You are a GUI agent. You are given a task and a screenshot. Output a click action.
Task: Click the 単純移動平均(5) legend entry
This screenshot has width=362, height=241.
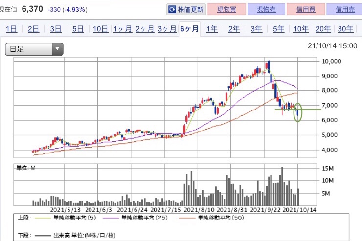click(66, 218)
